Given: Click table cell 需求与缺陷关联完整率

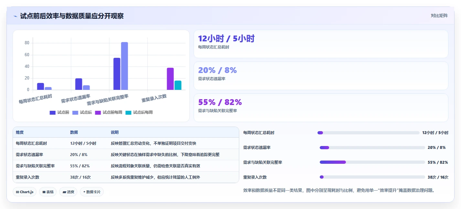Looking at the screenshot, I should click(x=35, y=166).
